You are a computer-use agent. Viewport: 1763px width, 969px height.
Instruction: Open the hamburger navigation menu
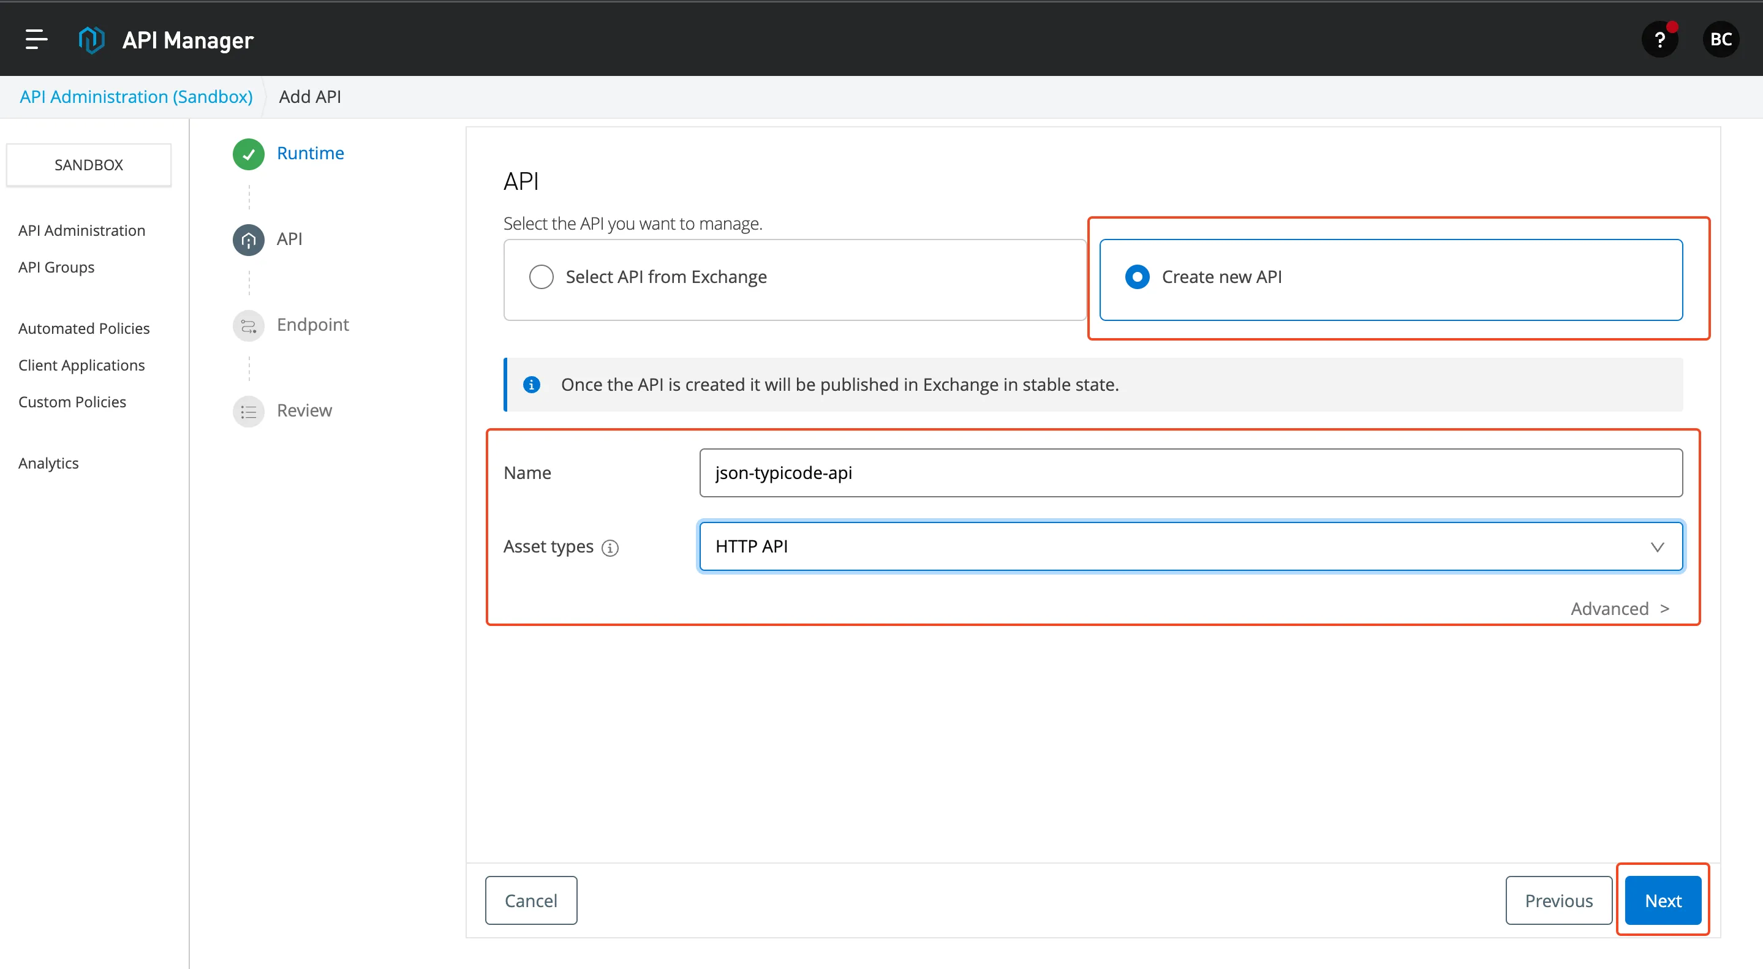point(36,40)
